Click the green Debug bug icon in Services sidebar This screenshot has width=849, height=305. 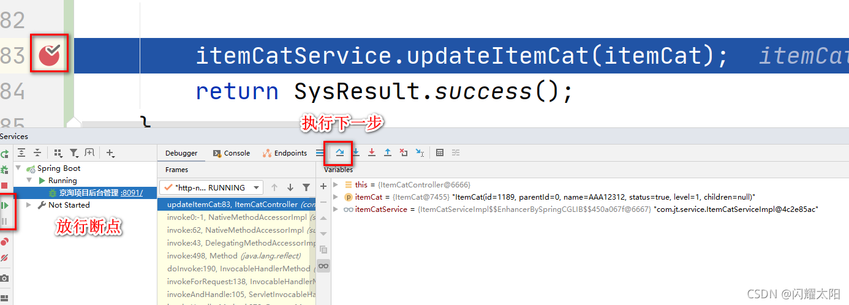(x=5, y=170)
